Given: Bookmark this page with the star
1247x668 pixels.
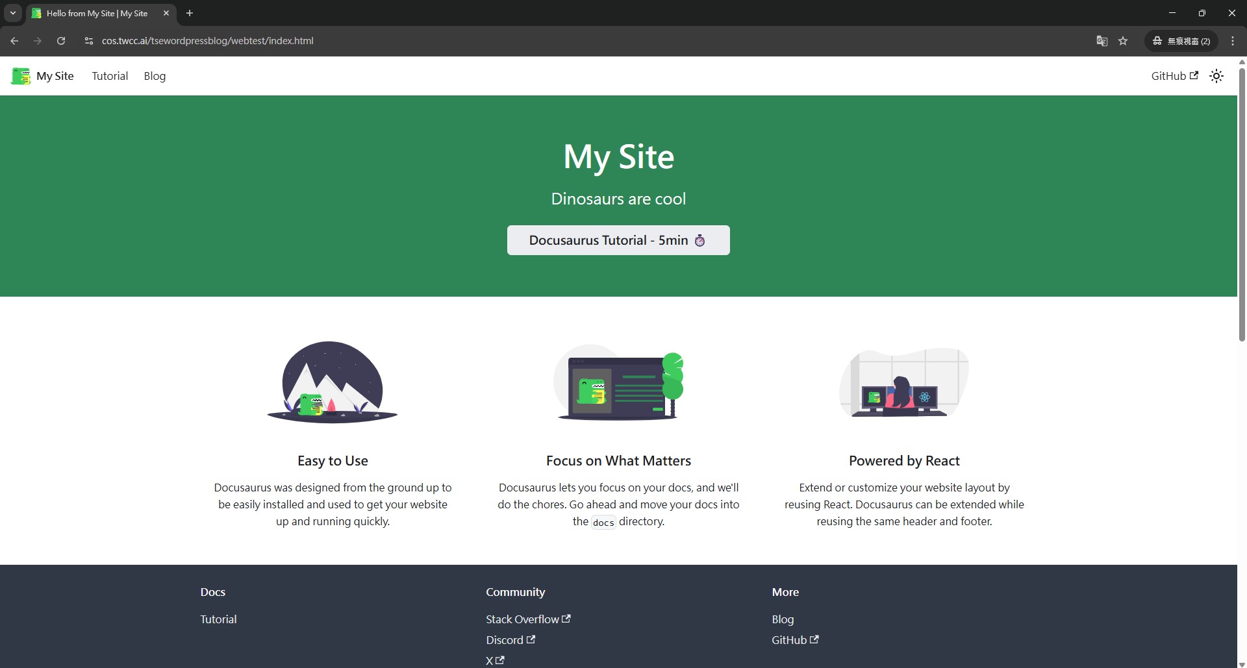Looking at the screenshot, I should coord(1123,41).
